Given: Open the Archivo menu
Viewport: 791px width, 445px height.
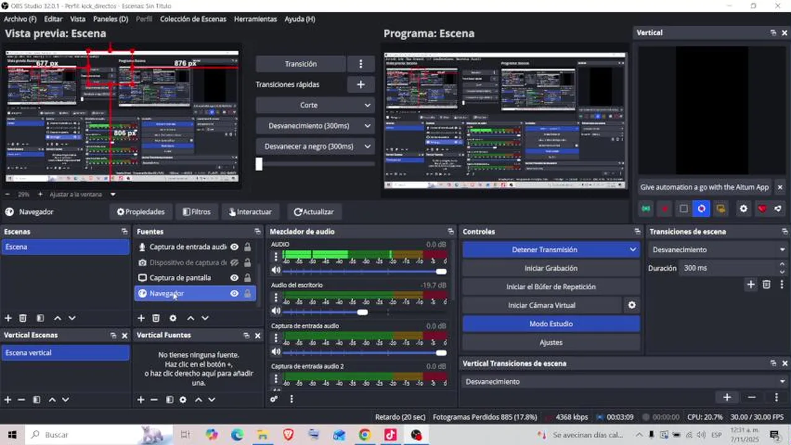Looking at the screenshot, I should (x=20, y=19).
